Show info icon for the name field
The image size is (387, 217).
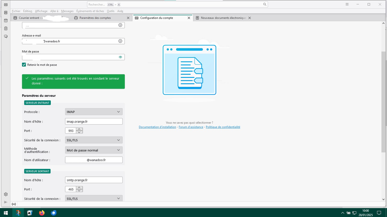pyautogui.click(x=120, y=25)
